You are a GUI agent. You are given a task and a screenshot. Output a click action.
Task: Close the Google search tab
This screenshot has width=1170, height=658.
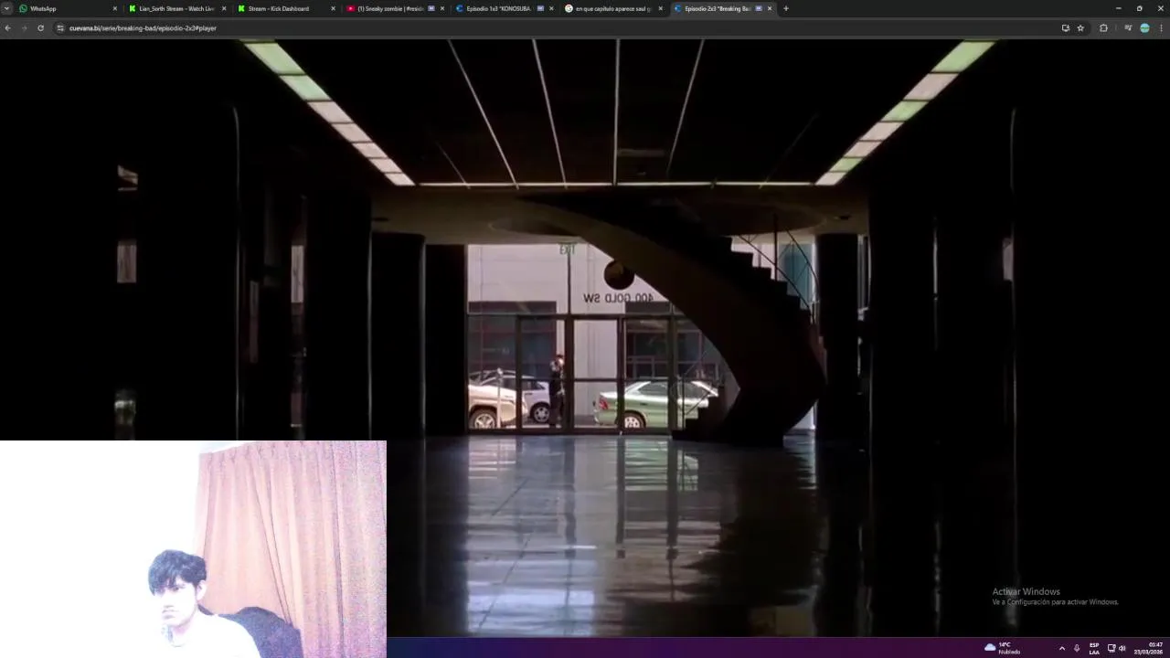[660, 8]
